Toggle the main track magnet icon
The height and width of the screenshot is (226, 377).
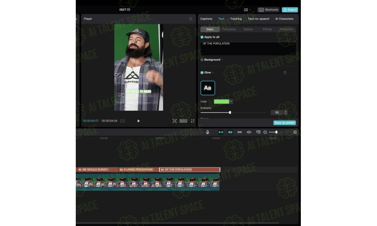[221, 132]
